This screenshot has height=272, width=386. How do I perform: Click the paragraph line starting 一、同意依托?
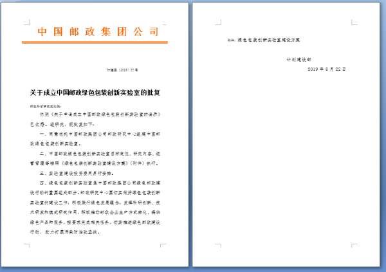[x=100, y=134]
